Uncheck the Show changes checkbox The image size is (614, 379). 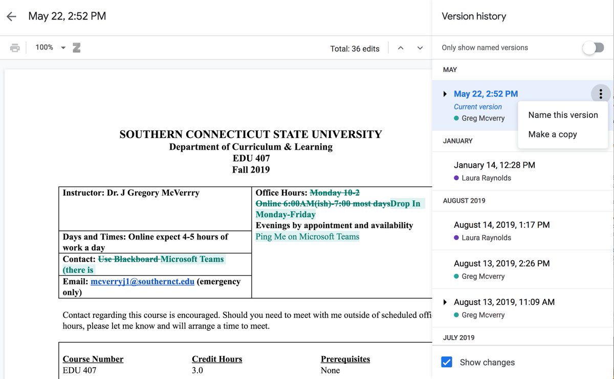point(447,362)
